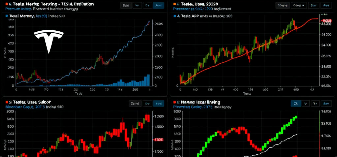The width and height of the screenshot is (337, 157).
Task: Open the menu lines icon beside the bottom-right panel title
Action: [x=178, y=102]
